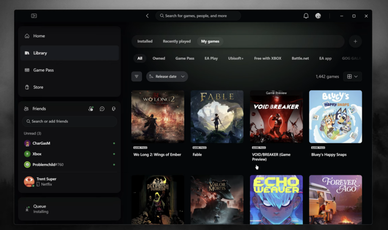Screen dimensions: 388x230
Task: Filter by Ubisoft+
Action: point(236,59)
